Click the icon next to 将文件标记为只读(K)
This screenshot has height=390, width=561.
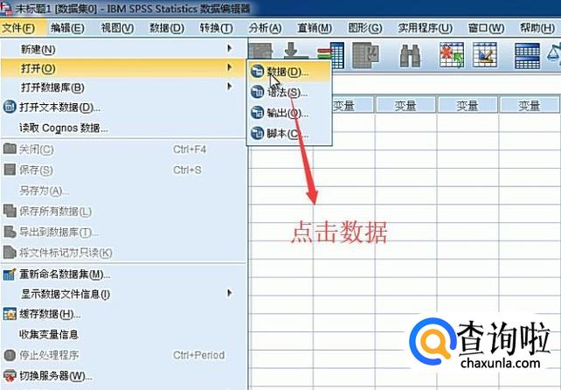10,252
